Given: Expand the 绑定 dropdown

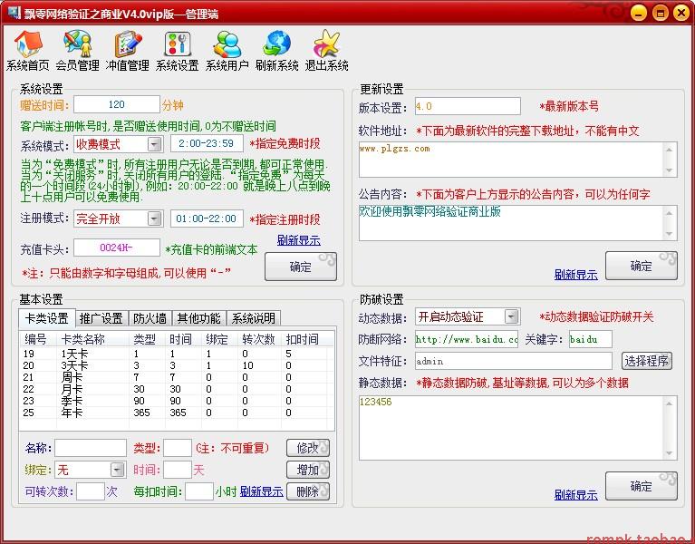Looking at the screenshot, I should tap(117, 470).
